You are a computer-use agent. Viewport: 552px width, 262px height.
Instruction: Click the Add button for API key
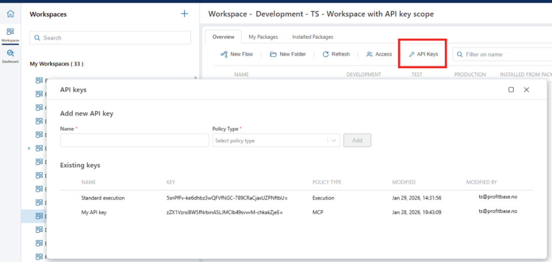click(357, 140)
